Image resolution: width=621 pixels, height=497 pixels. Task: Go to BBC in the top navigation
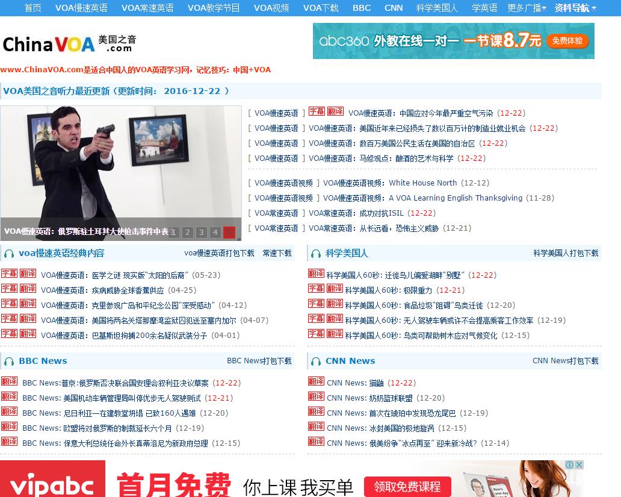coord(362,8)
